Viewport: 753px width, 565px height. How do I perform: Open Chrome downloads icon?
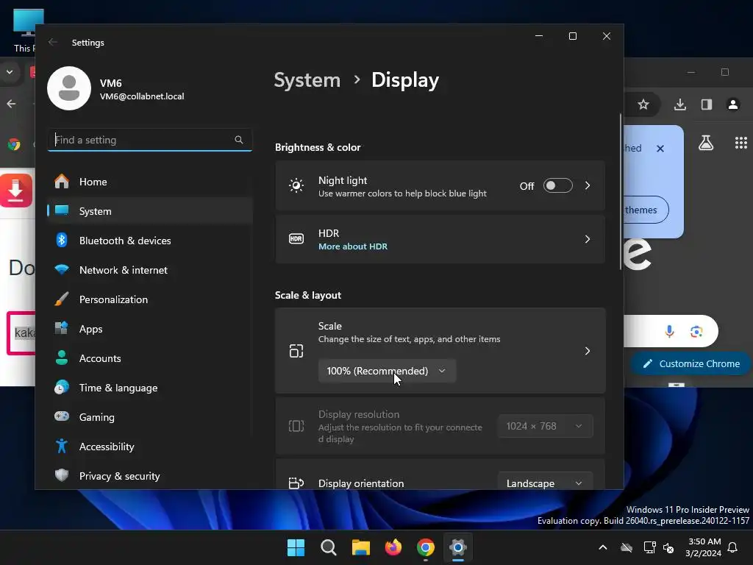680,104
